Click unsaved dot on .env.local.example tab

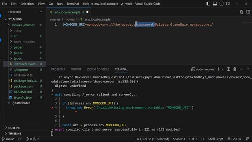coord(87,12)
